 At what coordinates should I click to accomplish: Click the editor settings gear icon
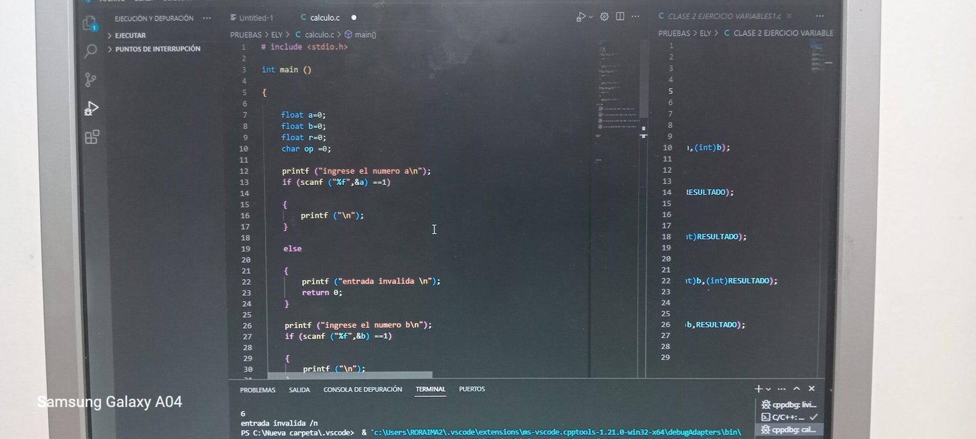point(604,16)
